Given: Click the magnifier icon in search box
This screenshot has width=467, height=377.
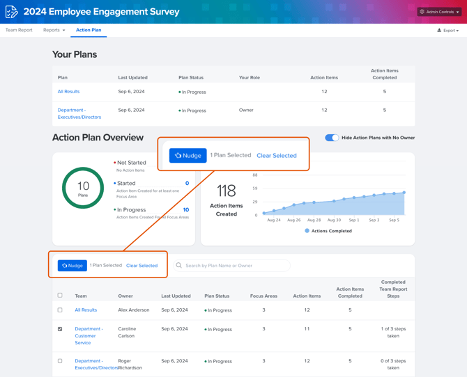Looking at the screenshot, I should 179,266.
